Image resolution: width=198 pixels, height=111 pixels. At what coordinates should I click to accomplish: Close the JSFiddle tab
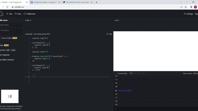[x=27, y=2]
